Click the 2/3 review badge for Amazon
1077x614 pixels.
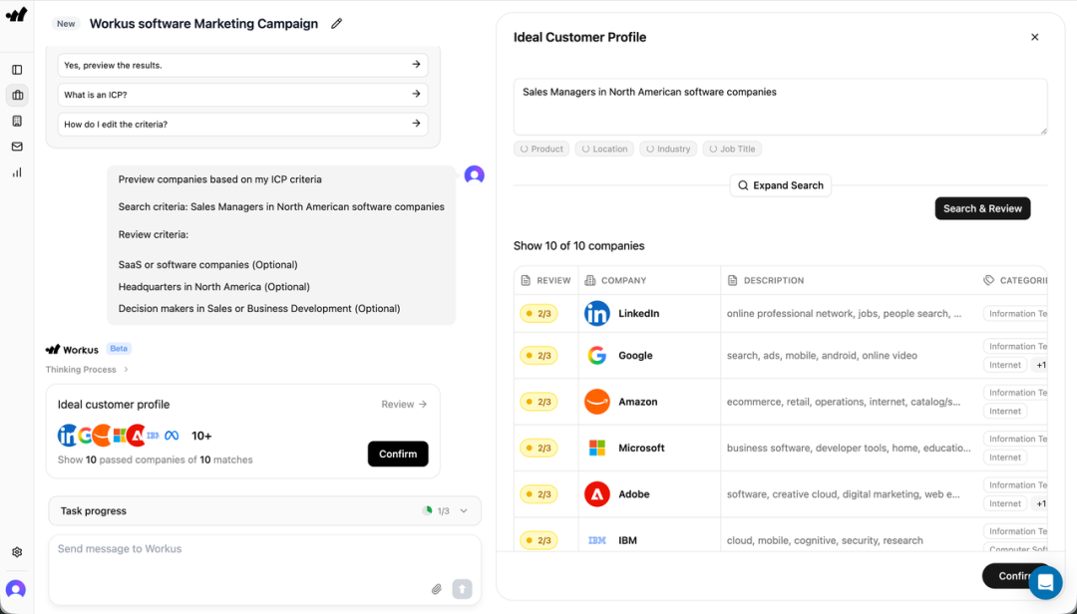[538, 402]
